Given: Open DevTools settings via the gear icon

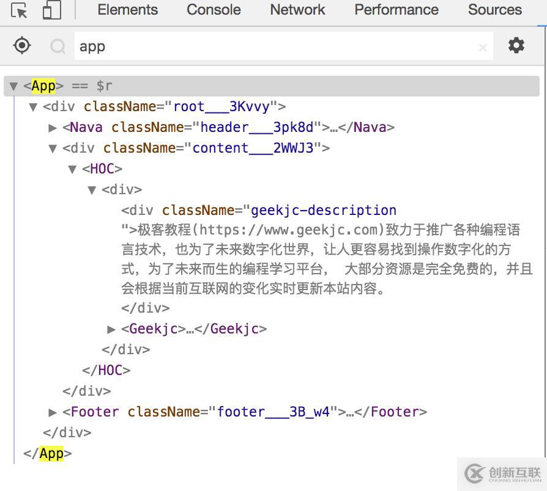Looking at the screenshot, I should pyautogui.click(x=516, y=45).
